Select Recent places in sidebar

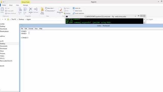(4, 31)
